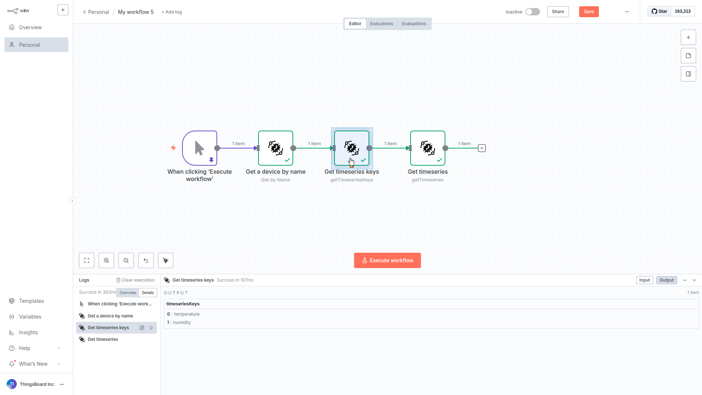702x395 pixels.
Task: Open edit icon for Get timeseries keys log
Action: point(142,328)
